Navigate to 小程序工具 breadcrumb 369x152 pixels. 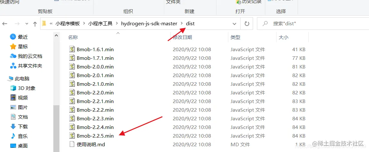coord(100,24)
